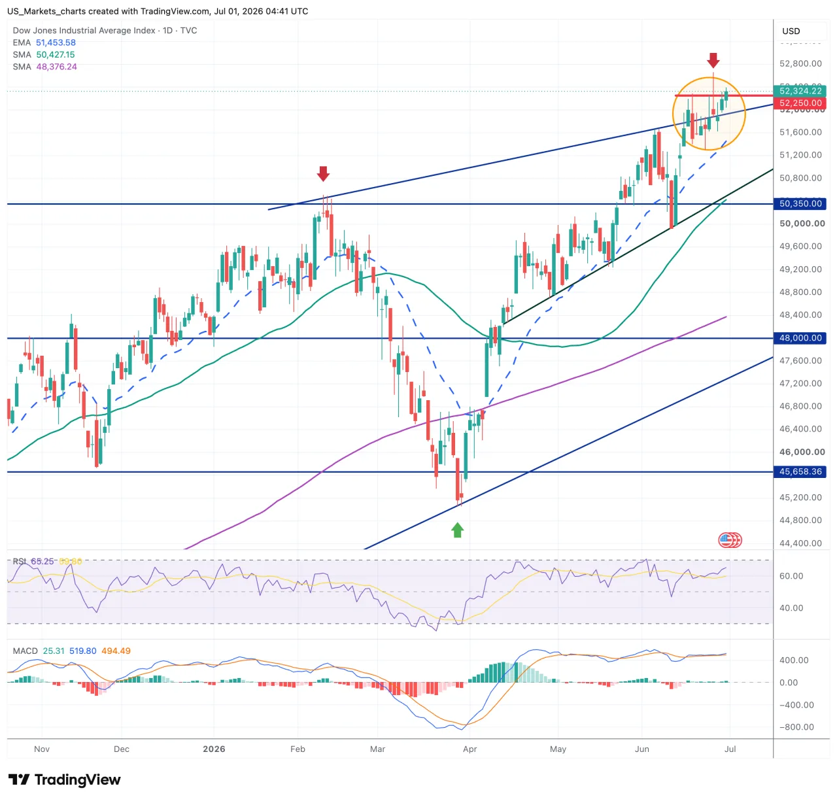Click the MACD 519.80 value
The height and width of the screenshot is (801, 837).
(82, 651)
